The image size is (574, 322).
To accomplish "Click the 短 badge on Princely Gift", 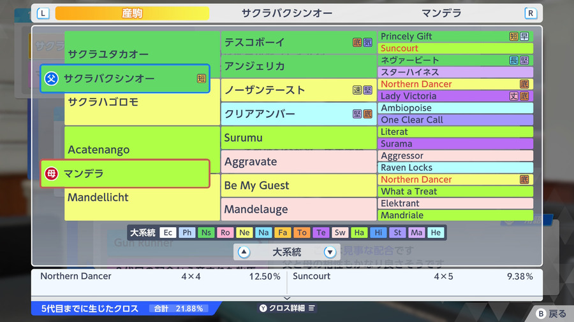I will pos(513,36).
